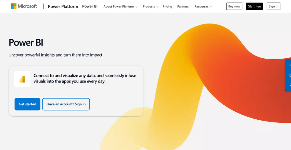Screen dimensions: 291x150
Task: Click the Power BI page heading
Action: 26,43
